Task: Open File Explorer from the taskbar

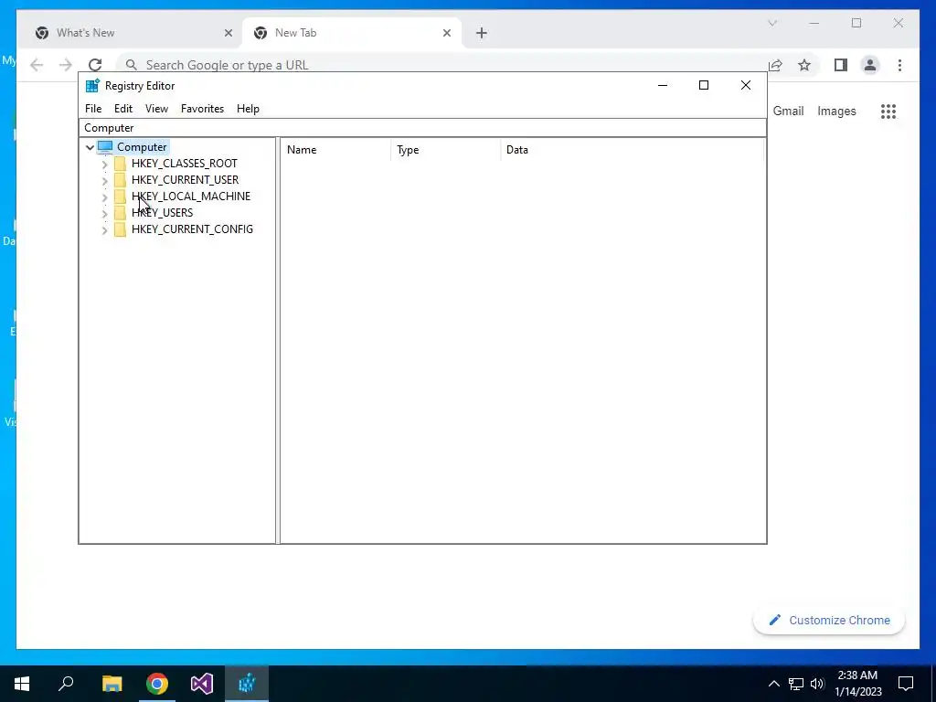Action: click(x=112, y=684)
